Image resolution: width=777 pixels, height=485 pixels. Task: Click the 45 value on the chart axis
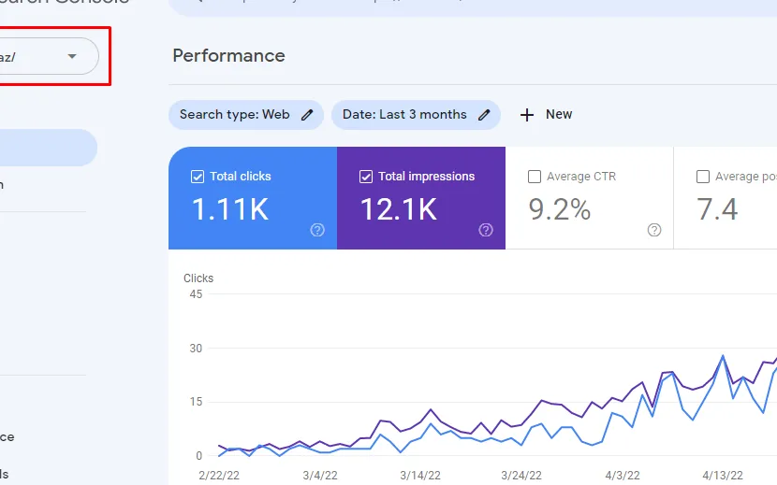click(196, 294)
